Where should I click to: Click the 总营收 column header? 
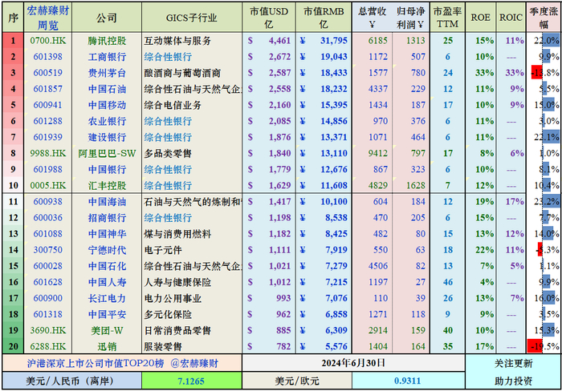[x=372, y=18]
